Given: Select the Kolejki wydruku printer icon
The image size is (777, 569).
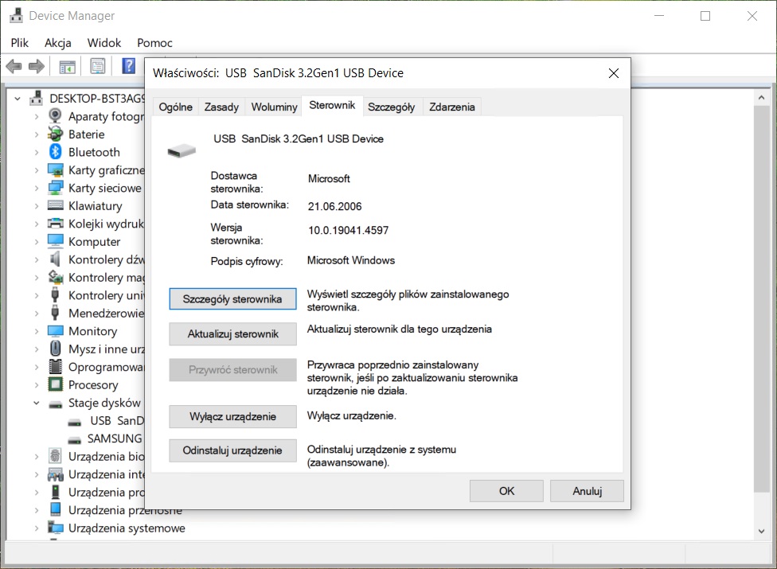Looking at the screenshot, I should pyautogui.click(x=55, y=224).
